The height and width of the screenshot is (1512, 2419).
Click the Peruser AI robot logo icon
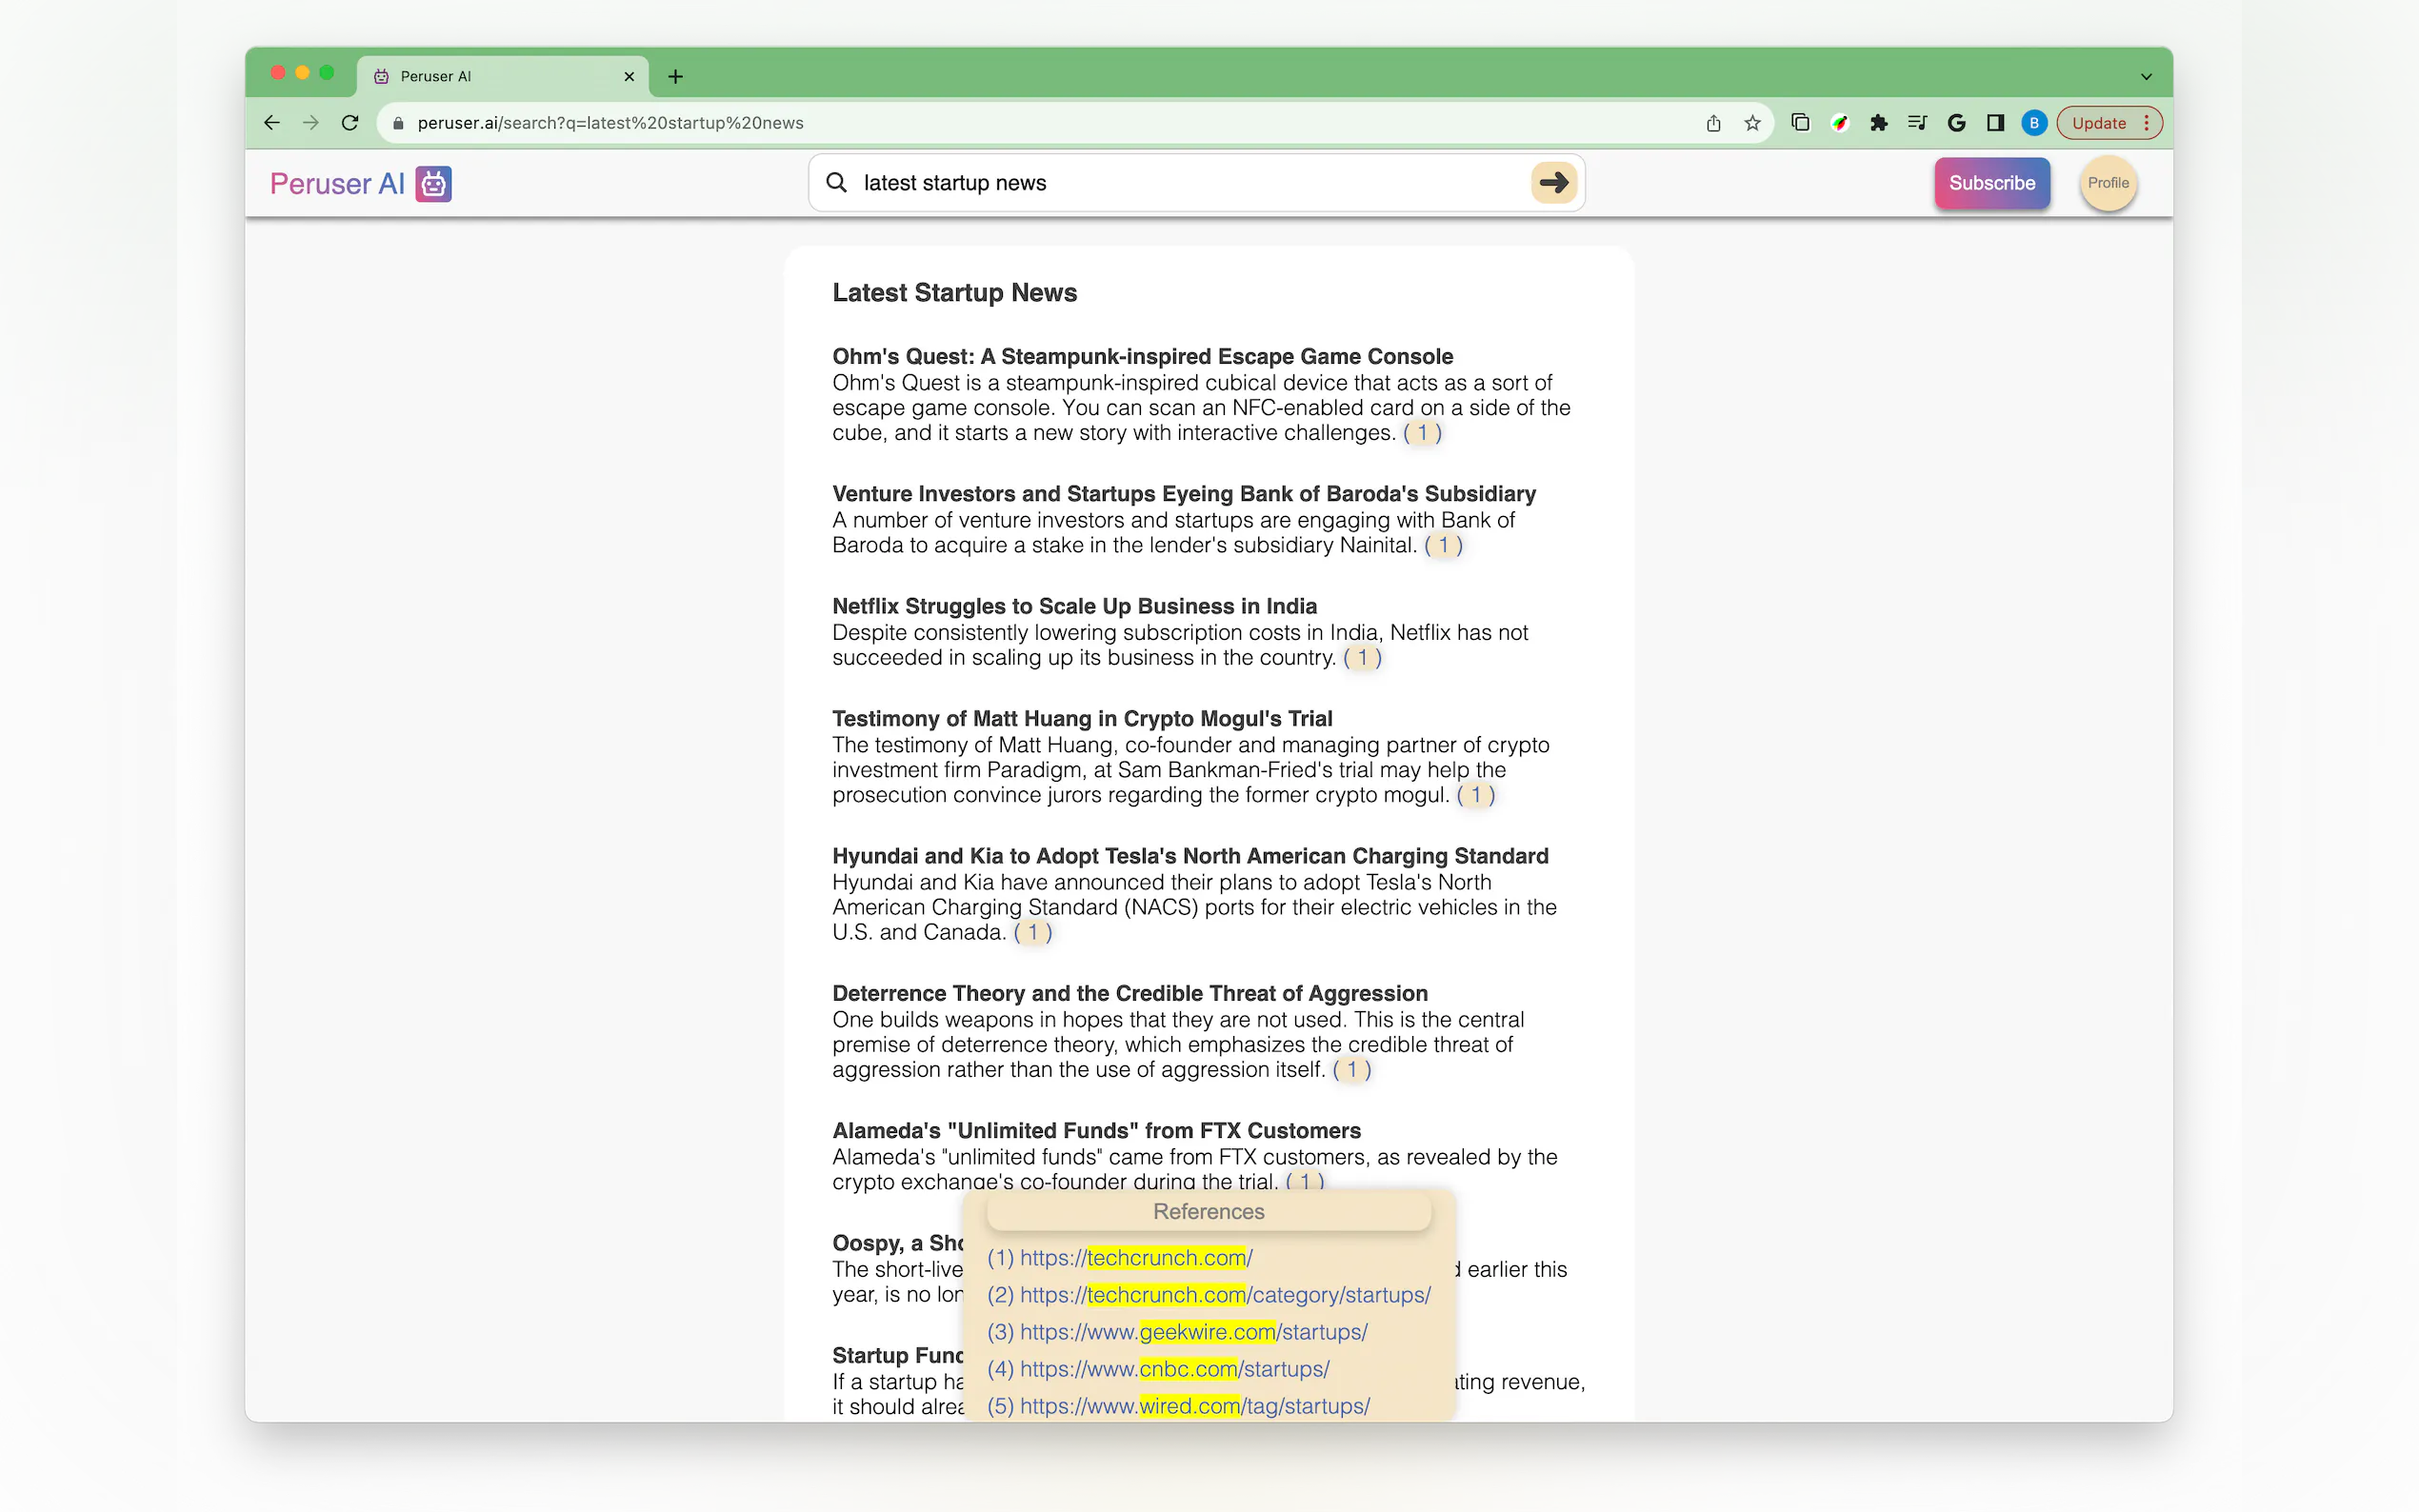(433, 184)
